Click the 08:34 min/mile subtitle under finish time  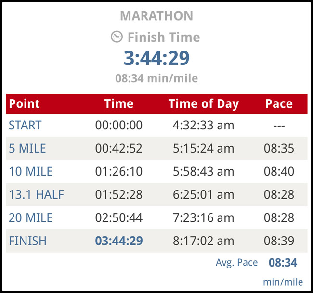click(156, 78)
